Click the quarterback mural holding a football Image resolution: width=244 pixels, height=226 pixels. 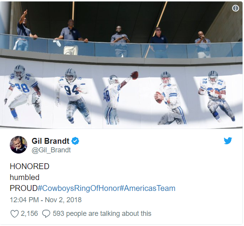click(x=170, y=98)
